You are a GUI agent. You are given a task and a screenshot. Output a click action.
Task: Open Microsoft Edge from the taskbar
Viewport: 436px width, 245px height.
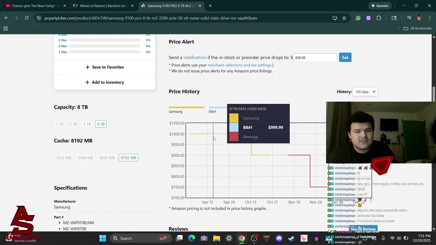(x=192, y=238)
